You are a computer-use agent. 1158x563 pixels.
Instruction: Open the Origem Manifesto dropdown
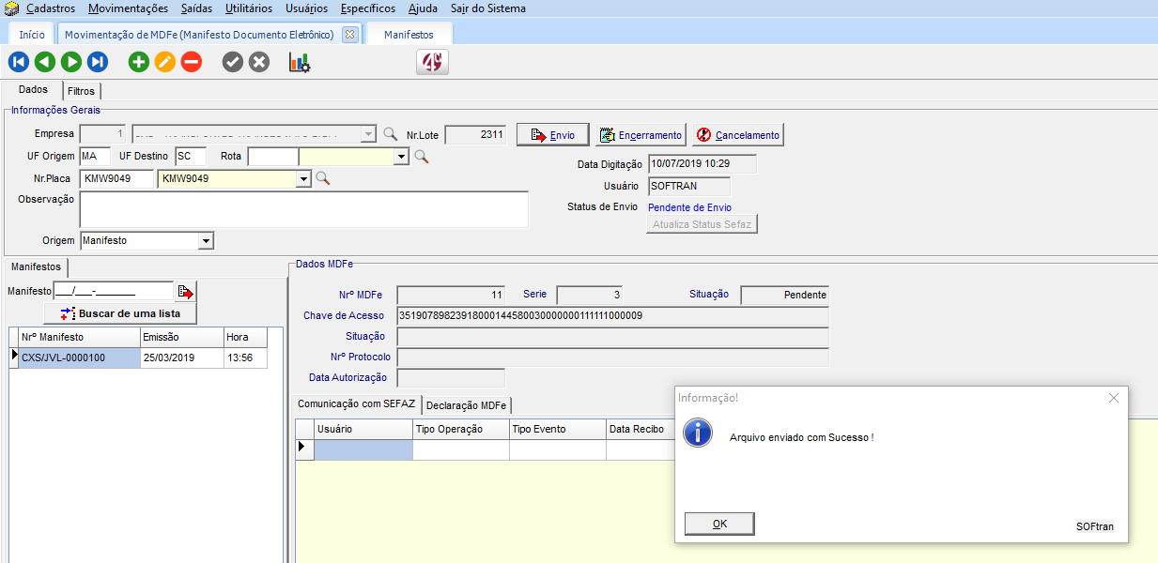click(207, 241)
